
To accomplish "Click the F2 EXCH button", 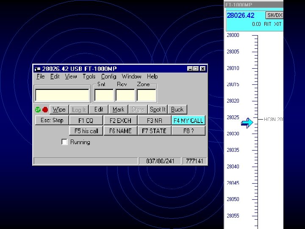I will (120, 120).
